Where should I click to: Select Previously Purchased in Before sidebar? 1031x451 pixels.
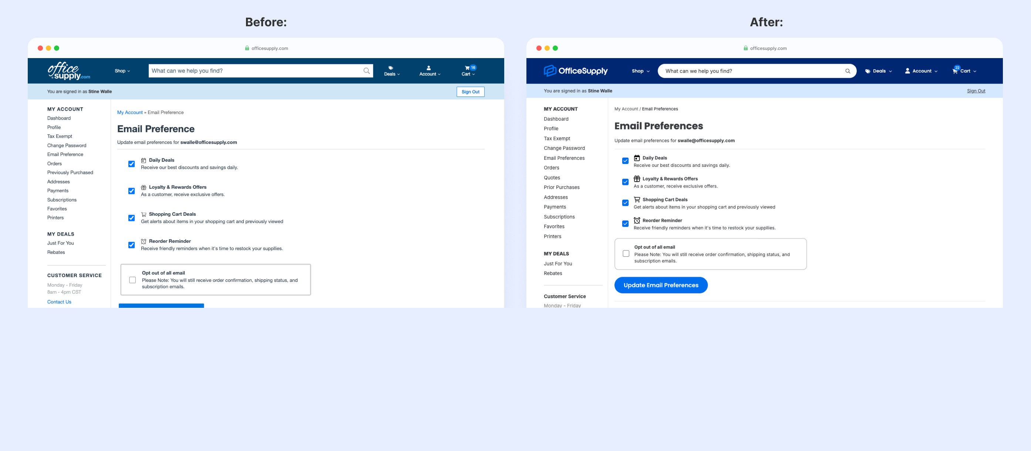(x=70, y=172)
